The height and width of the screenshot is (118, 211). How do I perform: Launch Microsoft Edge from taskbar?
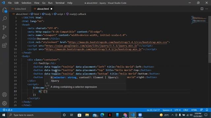[102, 115]
